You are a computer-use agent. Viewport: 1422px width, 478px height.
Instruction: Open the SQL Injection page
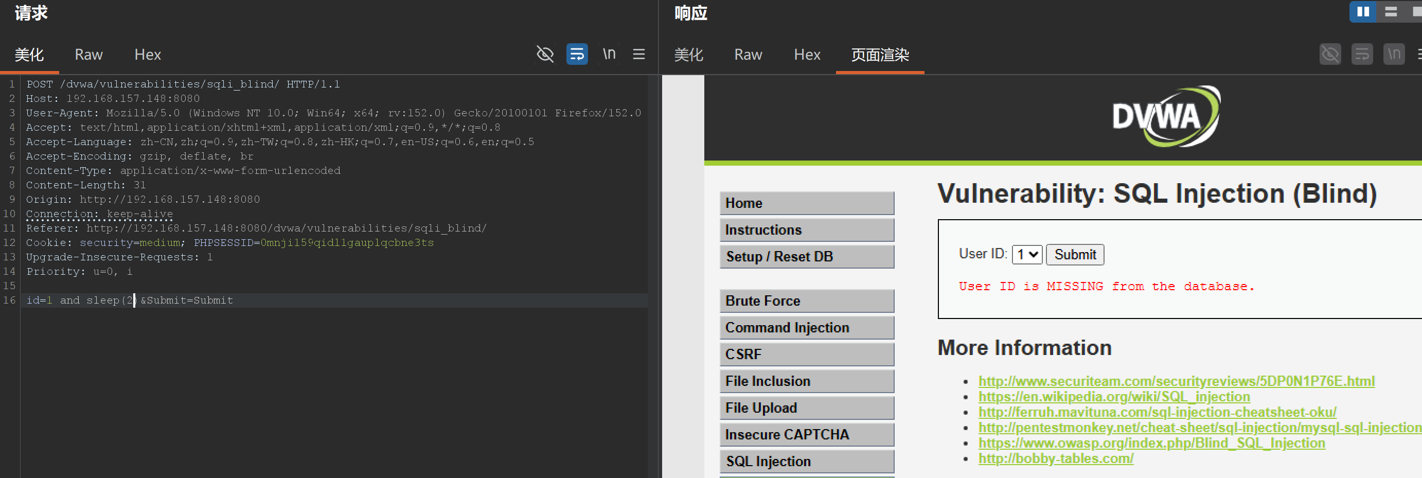807,461
